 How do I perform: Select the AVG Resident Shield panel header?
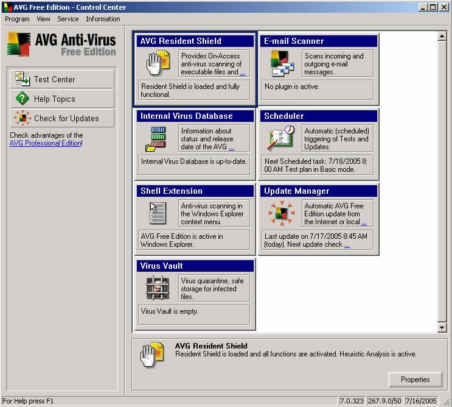coord(195,41)
